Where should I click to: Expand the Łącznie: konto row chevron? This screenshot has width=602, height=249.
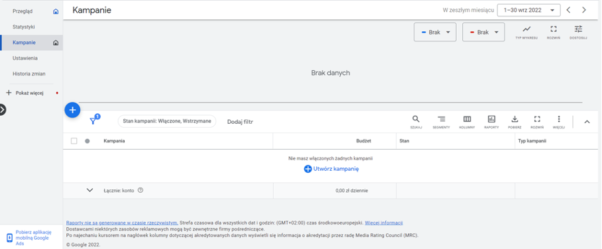click(90, 190)
